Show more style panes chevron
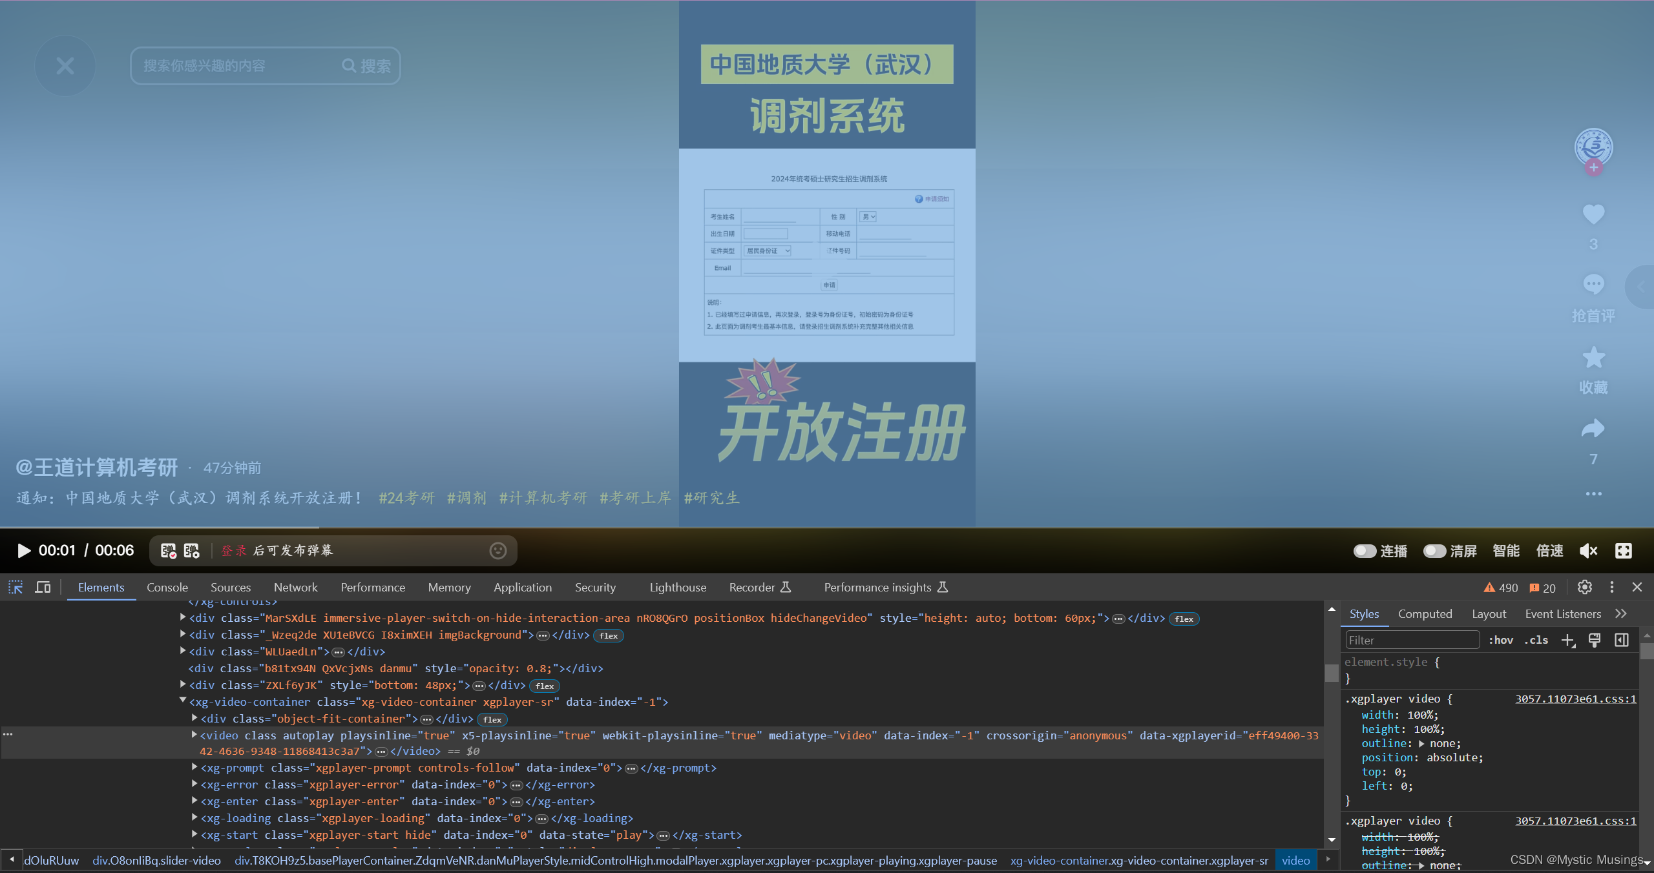 click(x=1620, y=614)
